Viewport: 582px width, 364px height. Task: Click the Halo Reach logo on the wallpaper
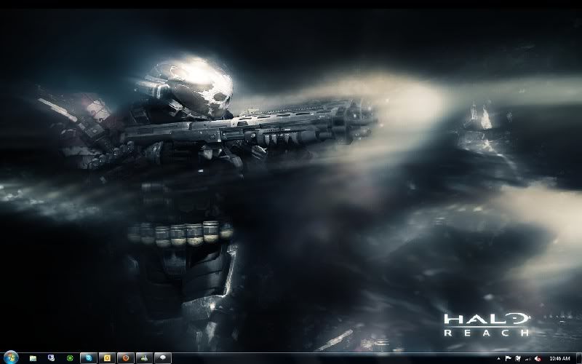point(487,324)
